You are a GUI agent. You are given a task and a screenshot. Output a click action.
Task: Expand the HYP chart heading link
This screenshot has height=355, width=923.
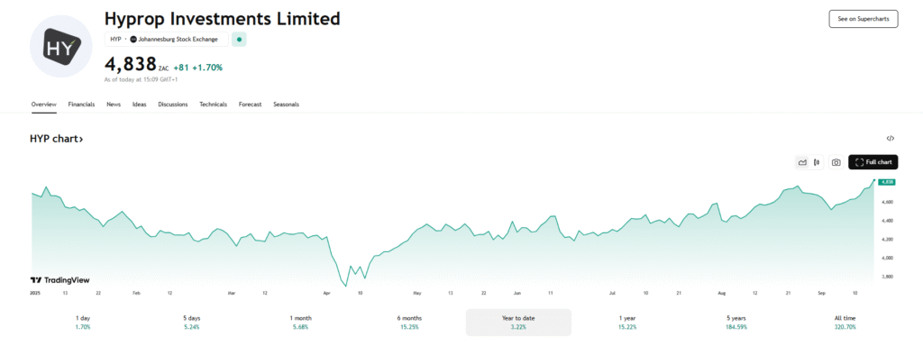(57, 139)
